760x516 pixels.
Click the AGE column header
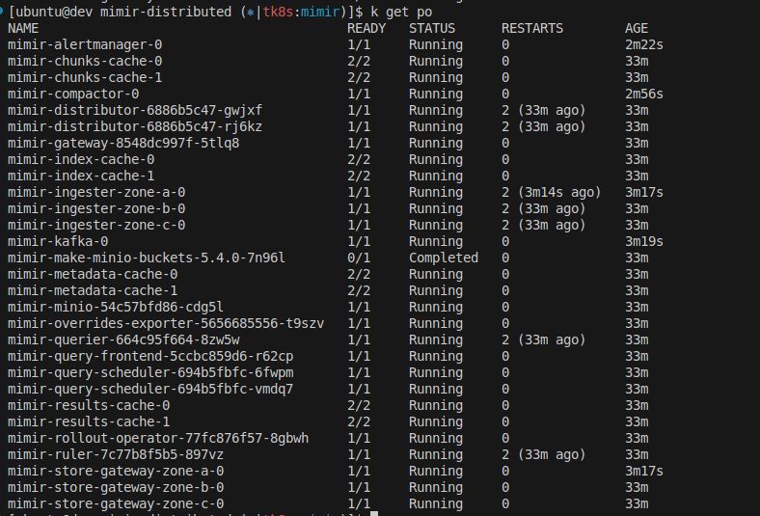point(637,28)
